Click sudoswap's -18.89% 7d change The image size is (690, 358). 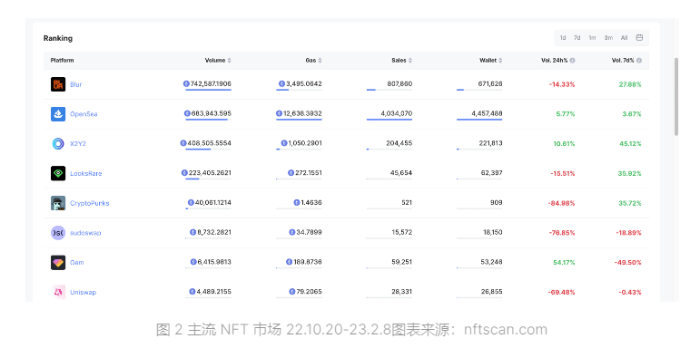(x=629, y=233)
